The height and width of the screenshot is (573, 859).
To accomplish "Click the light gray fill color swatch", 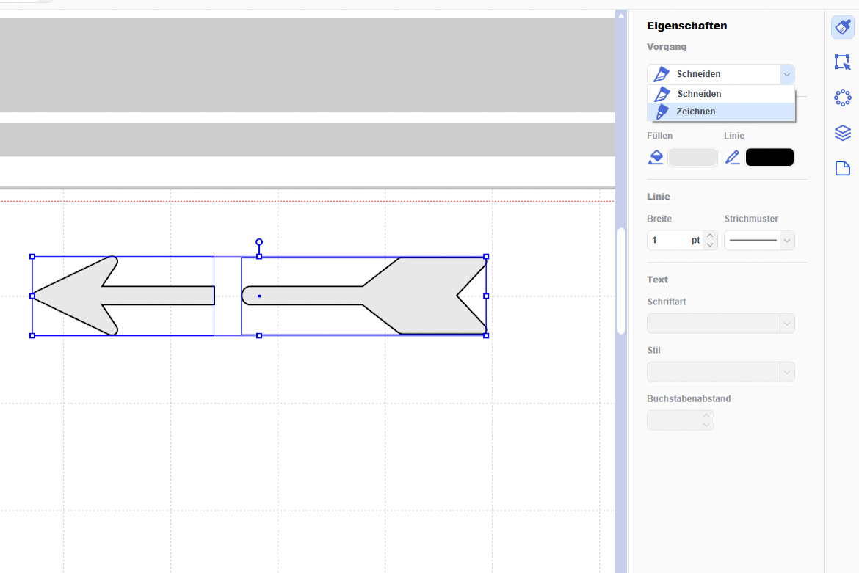I will (692, 158).
